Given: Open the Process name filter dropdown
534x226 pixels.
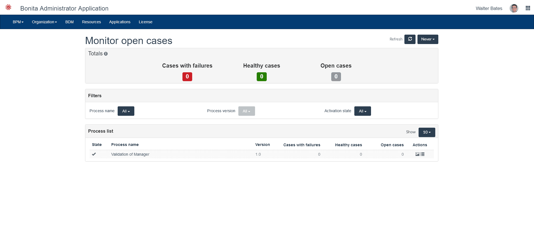Looking at the screenshot, I should coord(126,111).
